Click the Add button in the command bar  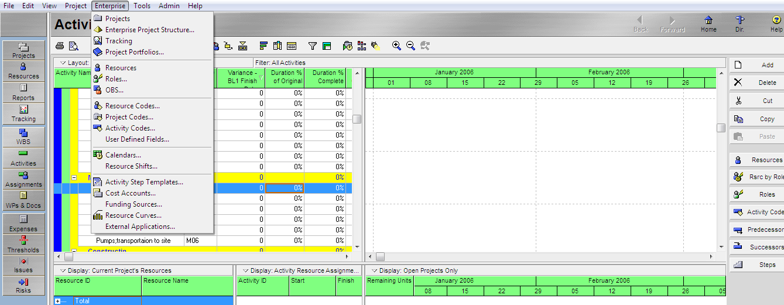756,65
